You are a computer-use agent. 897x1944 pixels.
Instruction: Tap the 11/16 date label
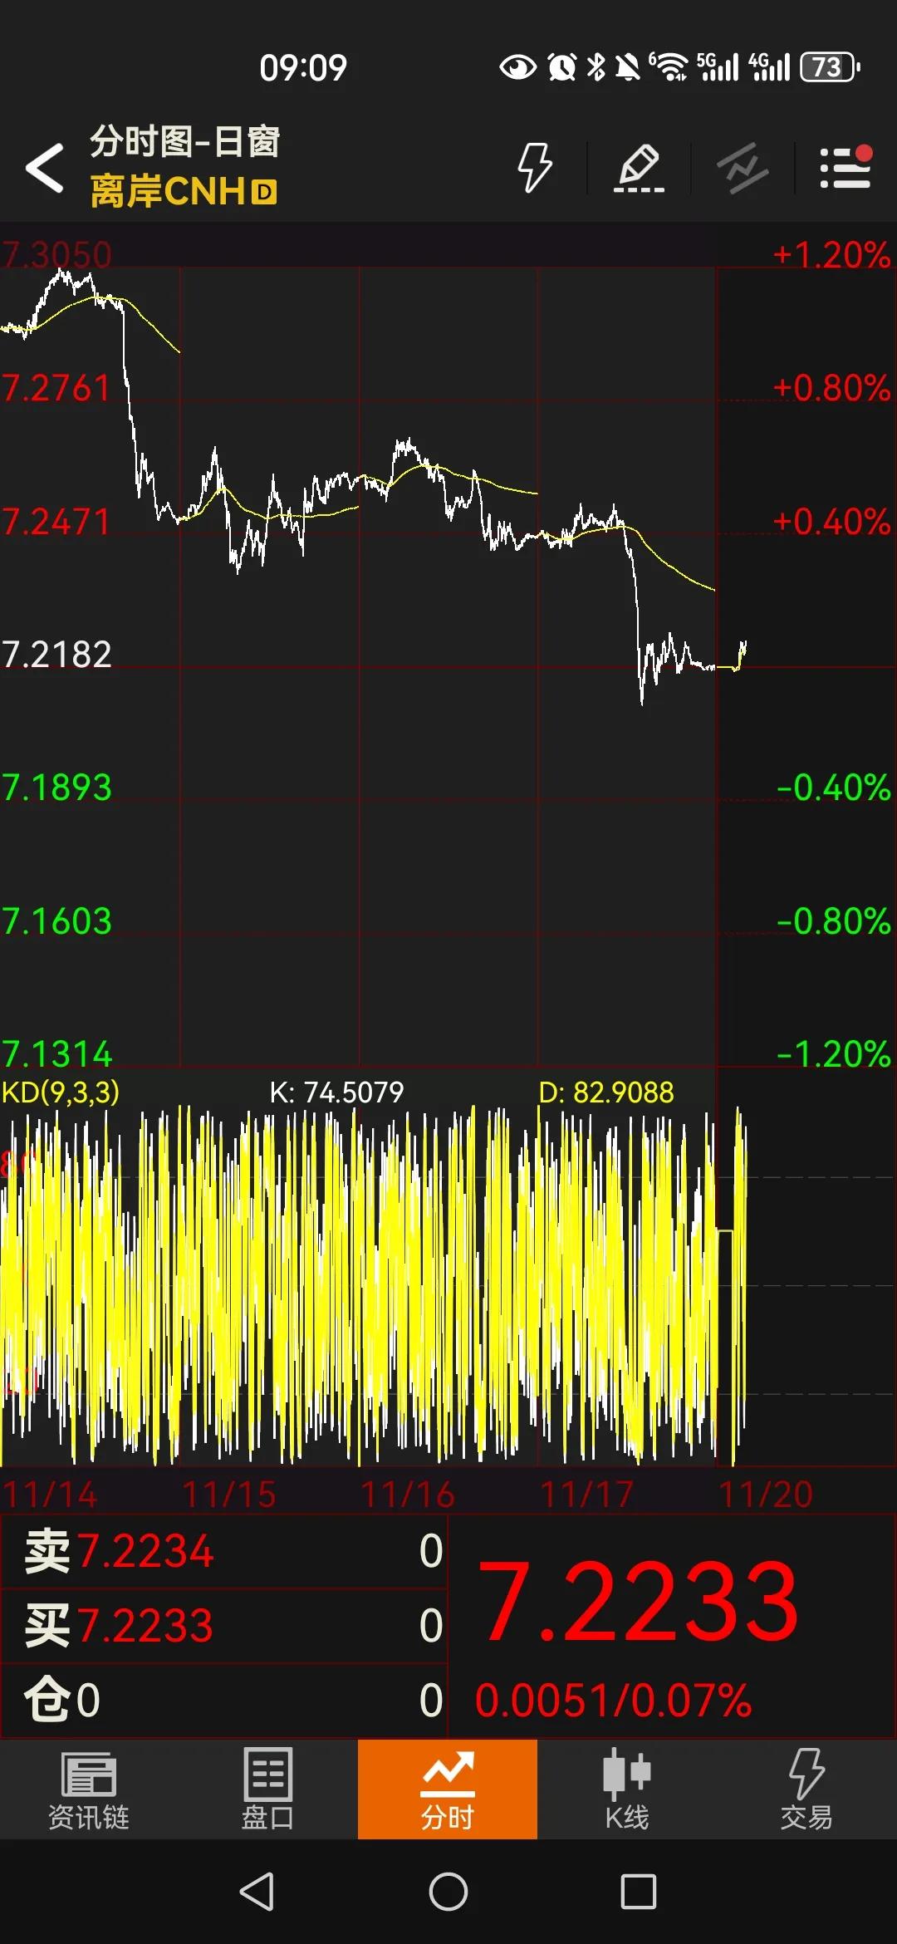pos(408,1495)
